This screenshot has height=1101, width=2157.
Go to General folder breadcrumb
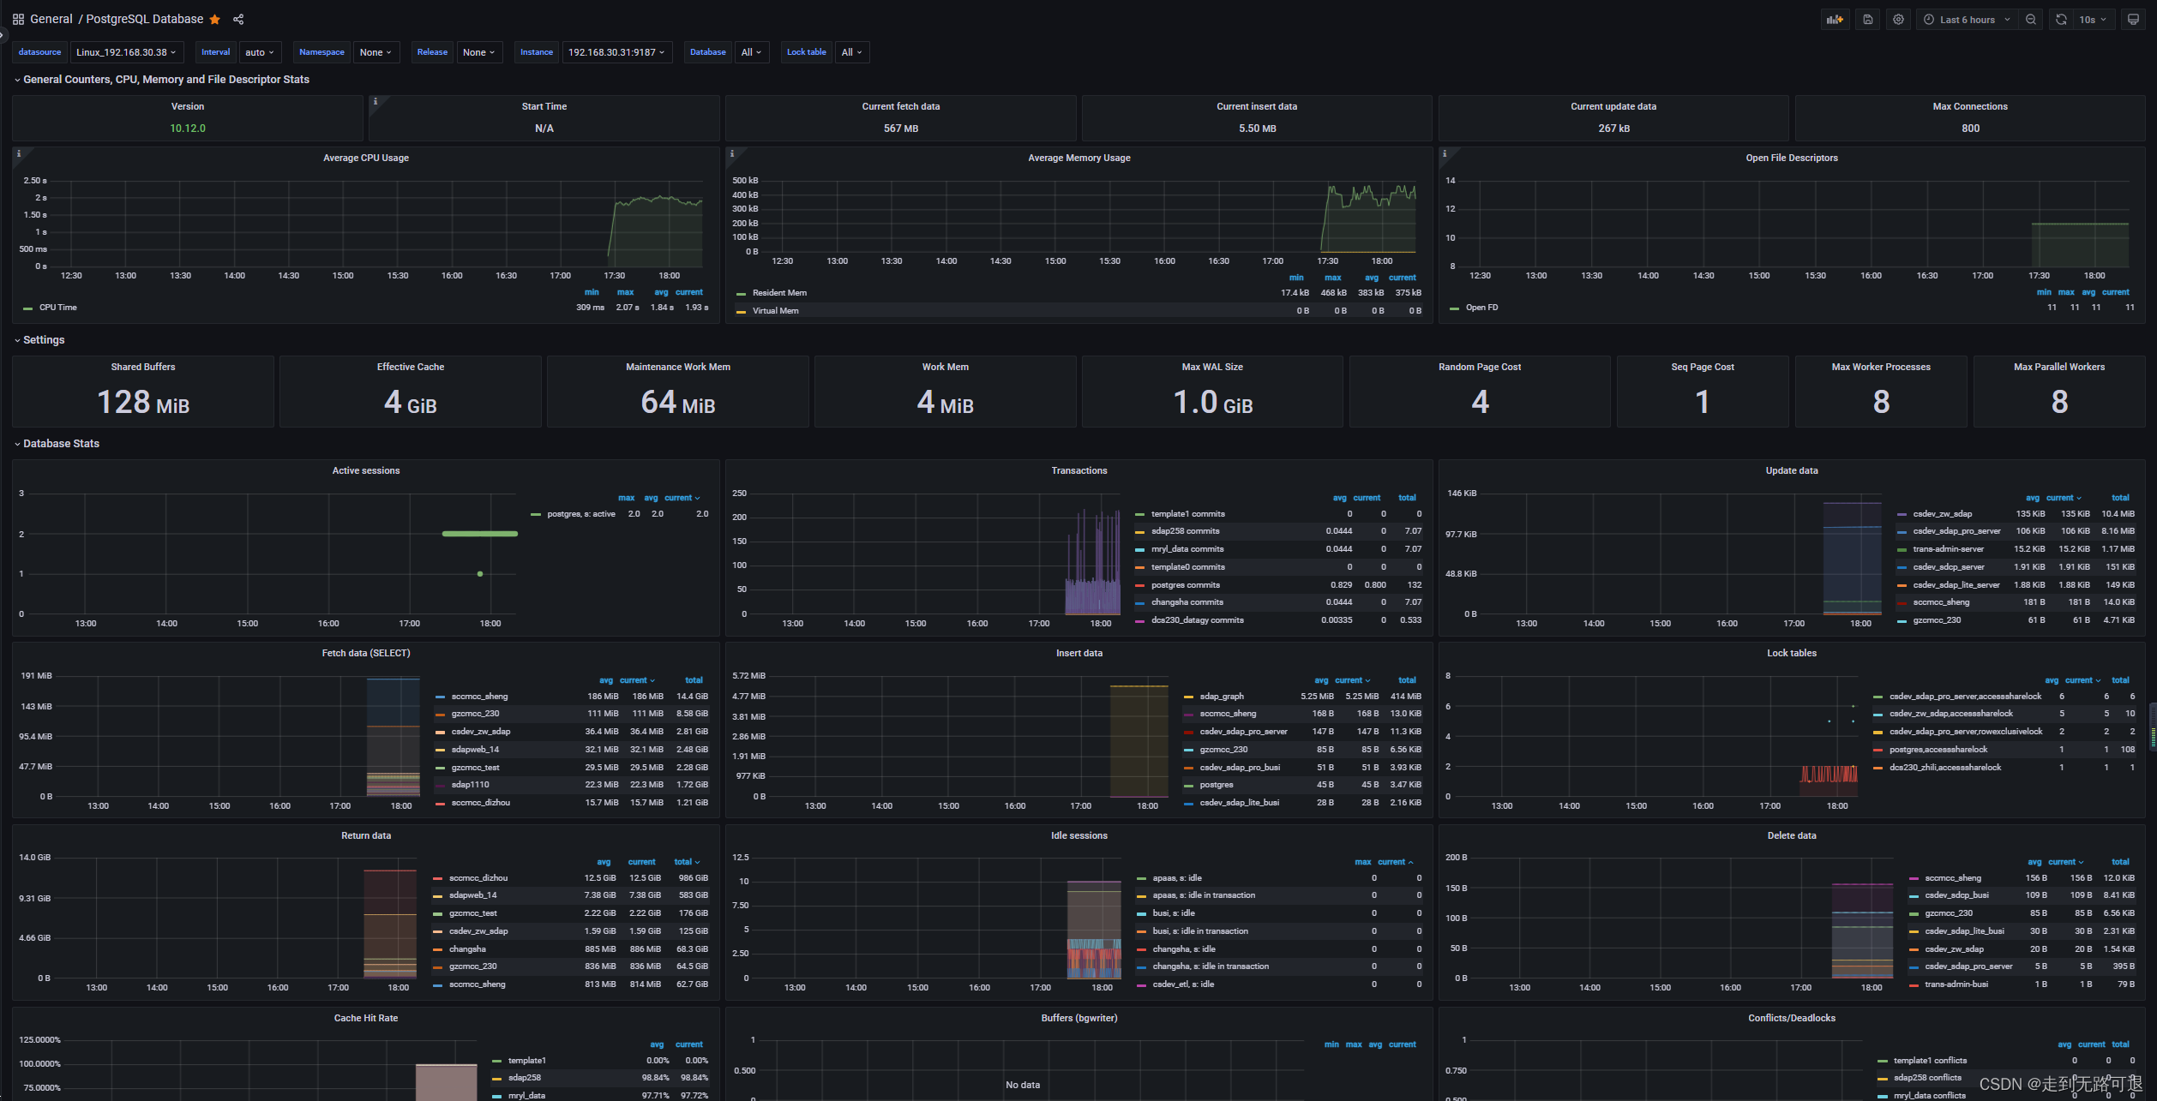[x=51, y=19]
